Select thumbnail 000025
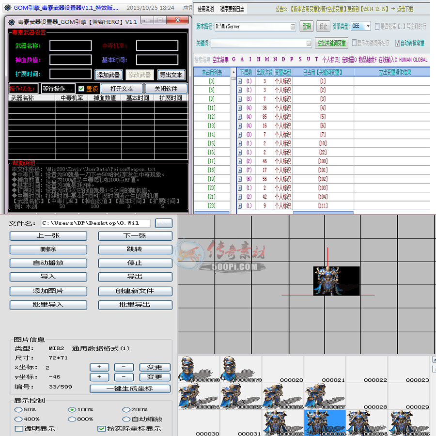 pos(241,396)
